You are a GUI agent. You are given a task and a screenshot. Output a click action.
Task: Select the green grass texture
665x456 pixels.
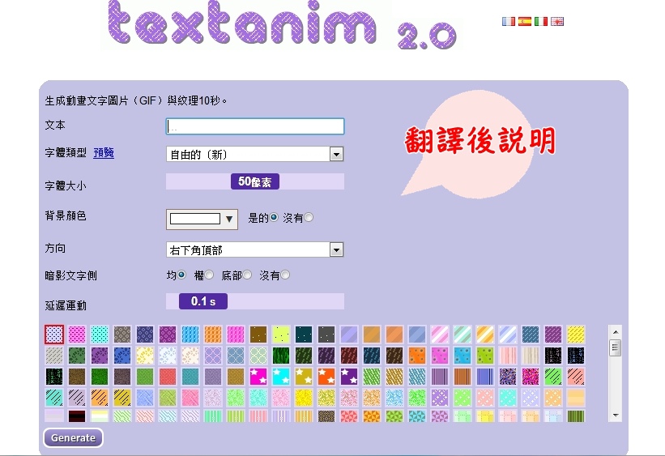[281, 356]
